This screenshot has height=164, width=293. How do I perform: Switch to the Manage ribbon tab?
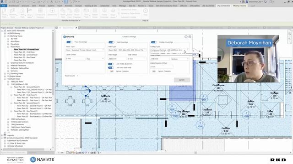(123, 6)
